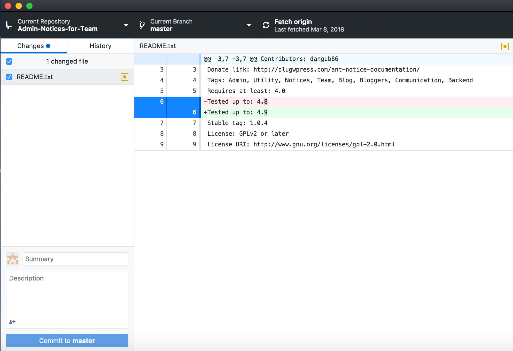This screenshot has width=513, height=351.
Task: Focus the Description text area
Action: point(67,300)
